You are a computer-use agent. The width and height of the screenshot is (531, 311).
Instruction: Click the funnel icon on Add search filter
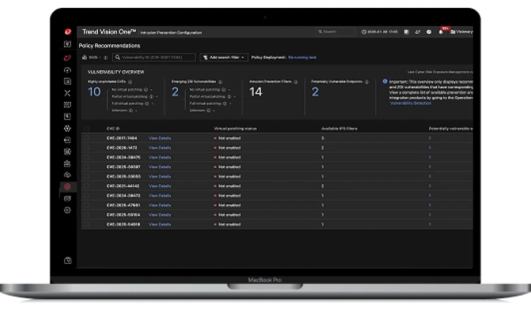coord(205,57)
